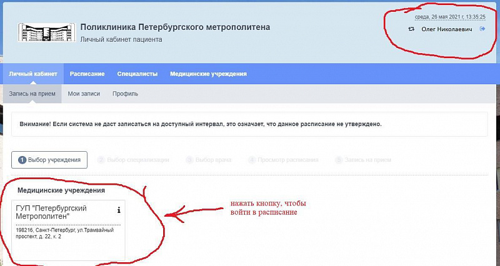This screenshot has width=500, height=266.
Task: Click the disabled Выбор специализации step
Action: pyautogui.click(x=133, y=160)
